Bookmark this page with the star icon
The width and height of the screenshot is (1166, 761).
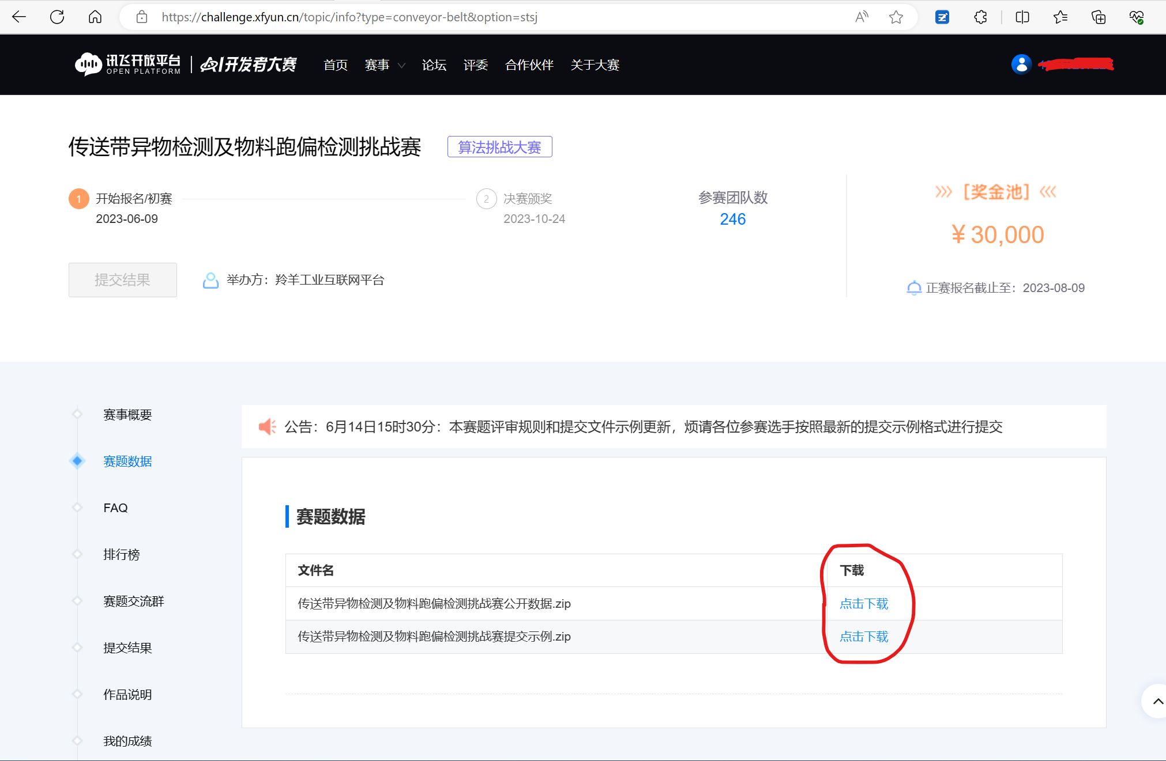pos(896,17)
